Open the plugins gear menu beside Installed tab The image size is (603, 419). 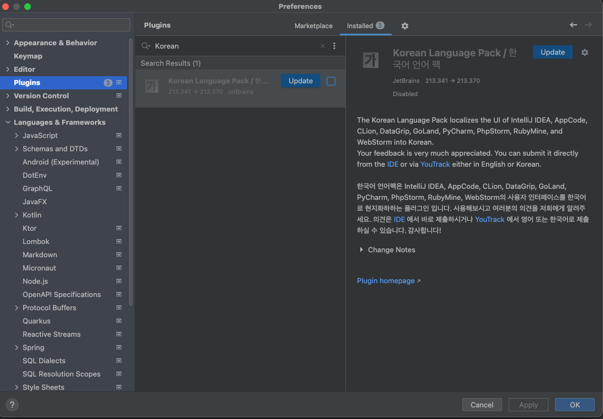(404, 26)
